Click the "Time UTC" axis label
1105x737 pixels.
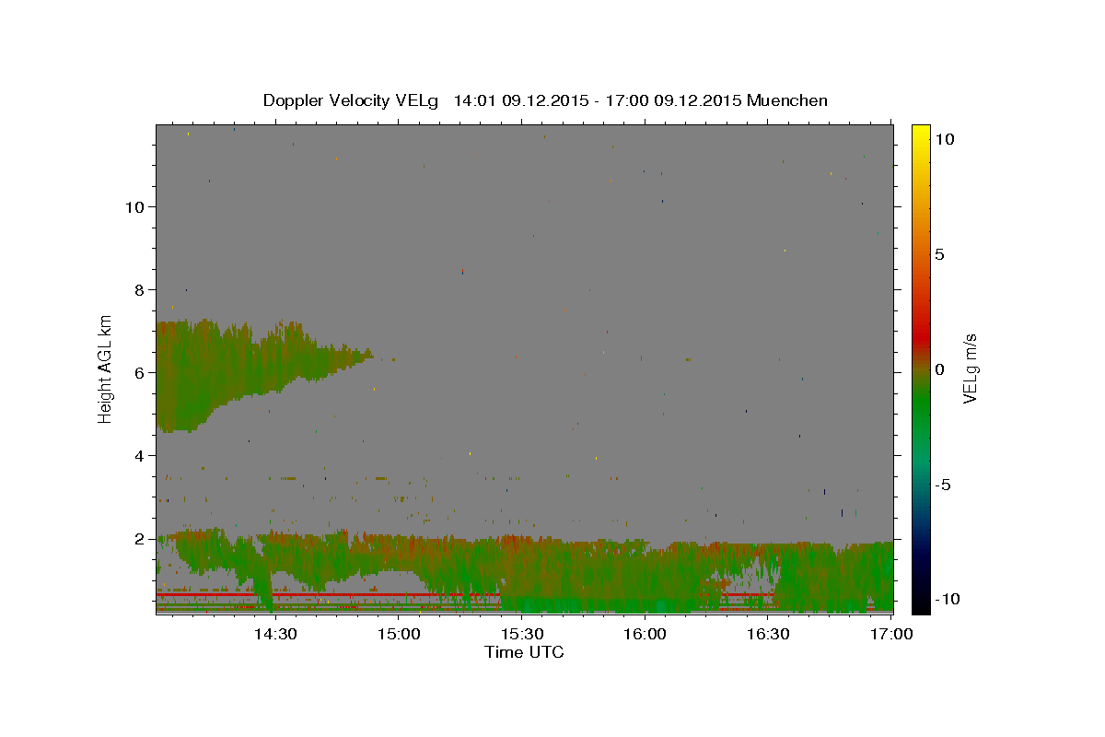pyautogui.click(x=524, y=652)
